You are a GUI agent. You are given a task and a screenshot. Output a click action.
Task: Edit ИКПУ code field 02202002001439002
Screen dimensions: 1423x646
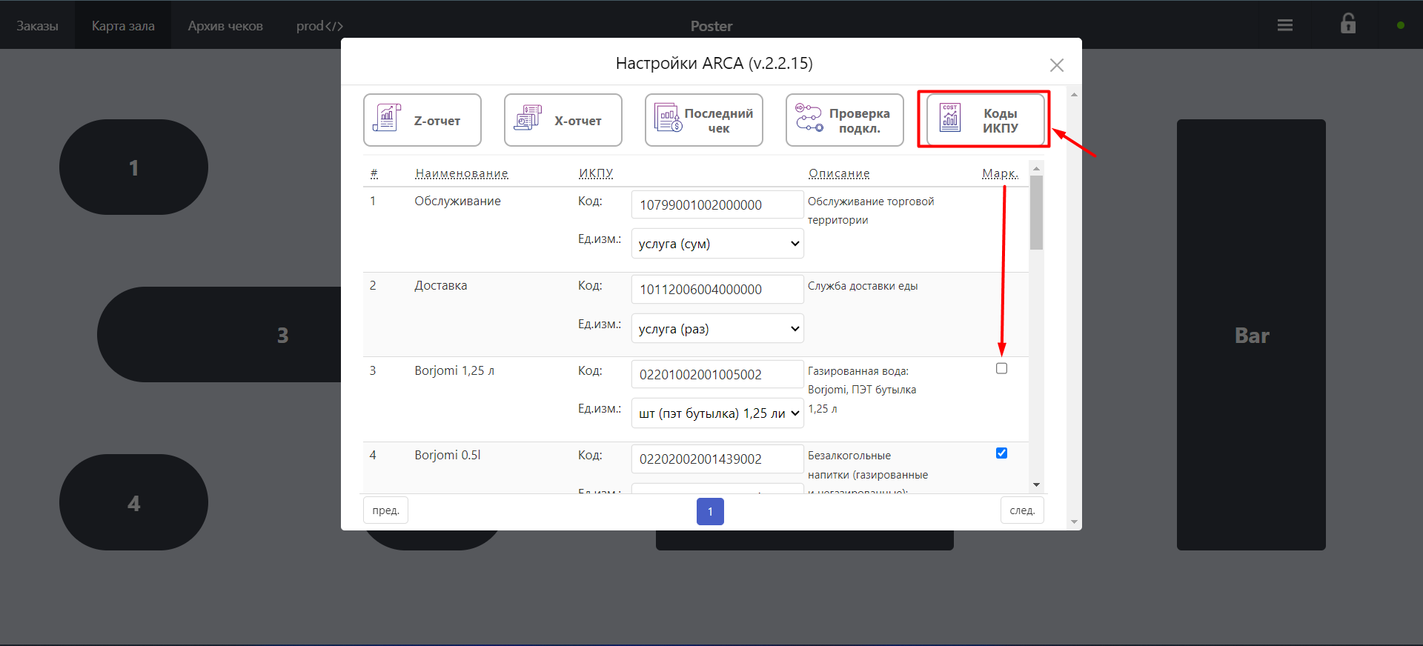click(x=717, y=459)
